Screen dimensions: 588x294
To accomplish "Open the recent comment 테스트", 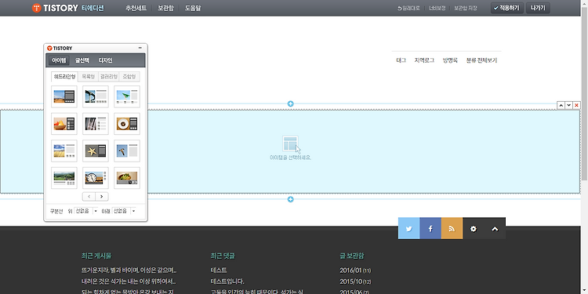I will (219, 270).
